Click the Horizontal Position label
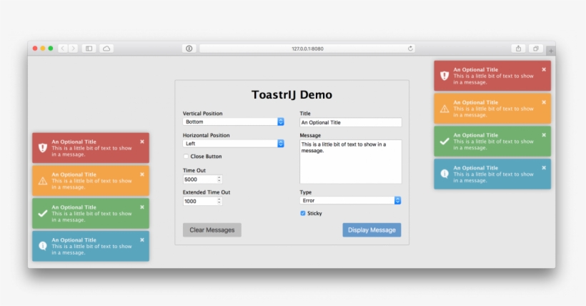Viewport: 586px width, 306px height. click(x=207, y=135)
